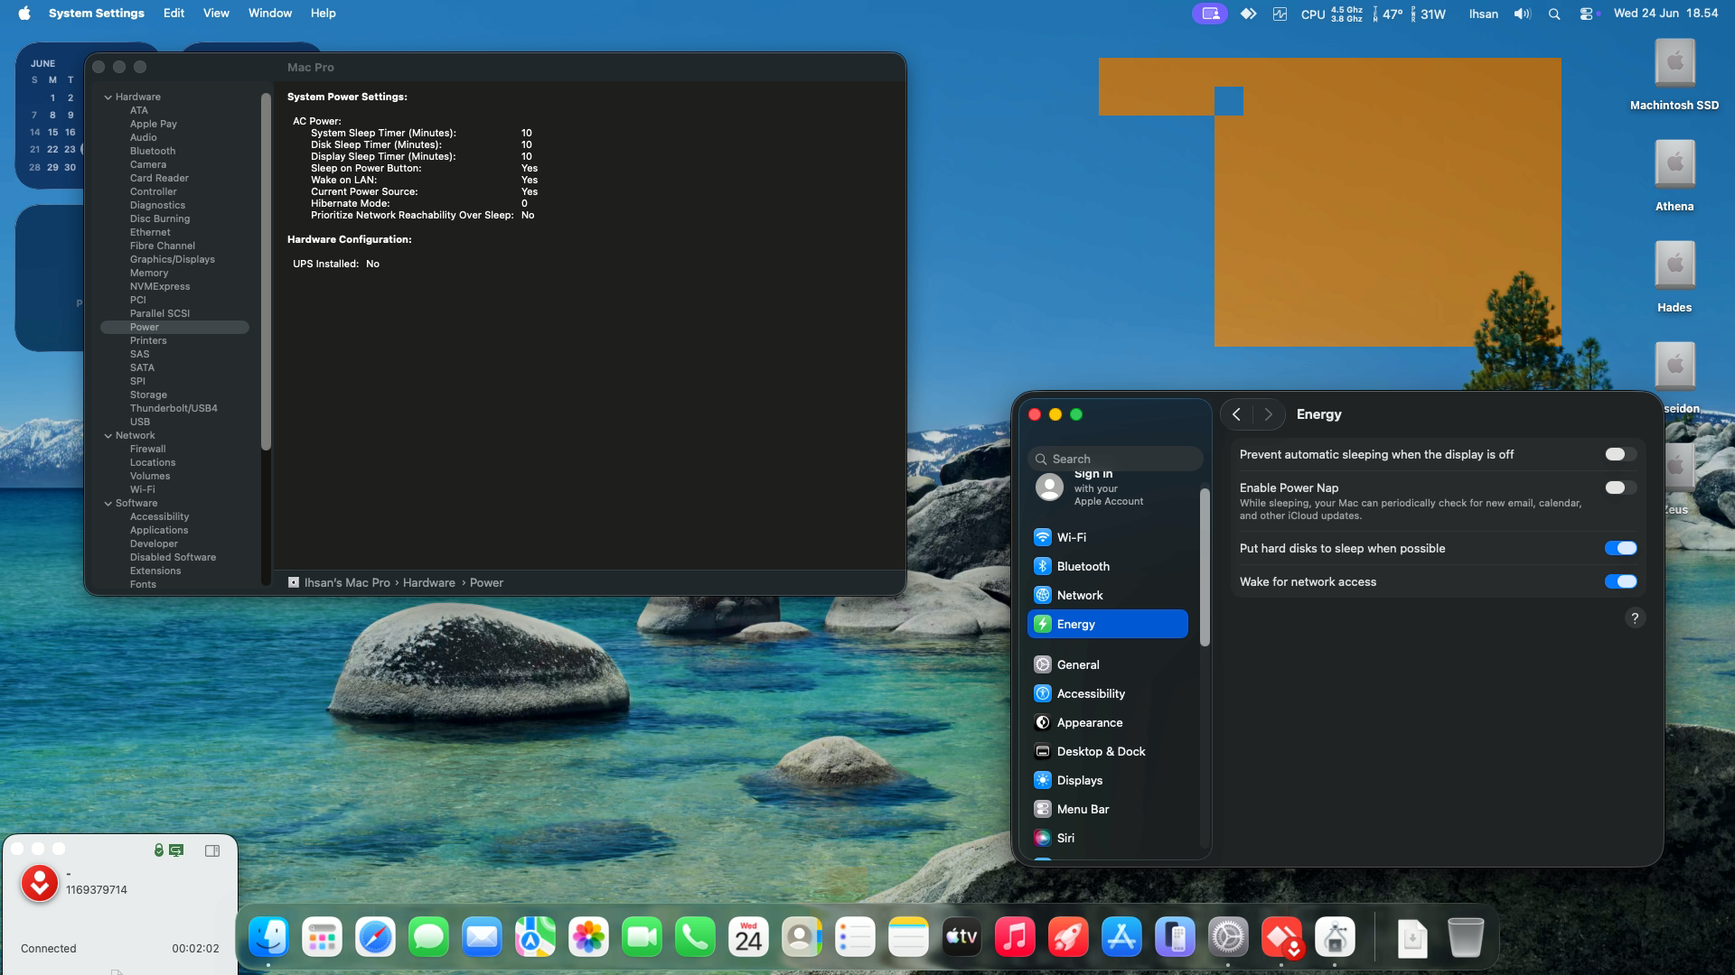Toggle Prevent automatic sleeping when display off
The image size is (1735, 975).
click(x=1620, y=454)
